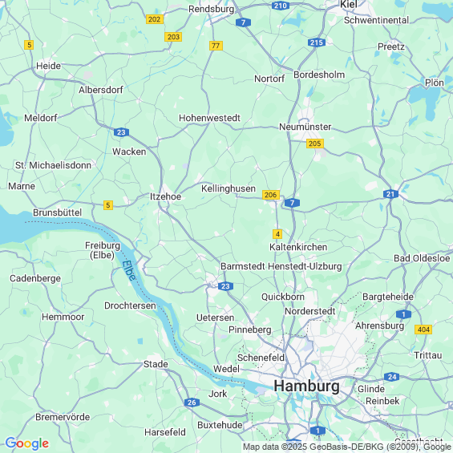Select the Kaltenkirchen town label
The height and width of the screenshot is (453, 453).
(x=298, y=247)
